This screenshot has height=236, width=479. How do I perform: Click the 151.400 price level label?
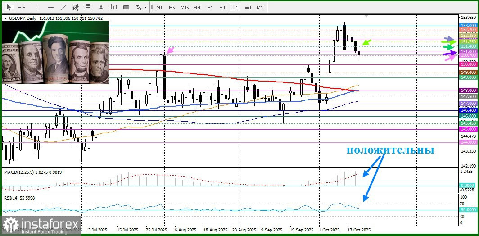click(468, 46)
